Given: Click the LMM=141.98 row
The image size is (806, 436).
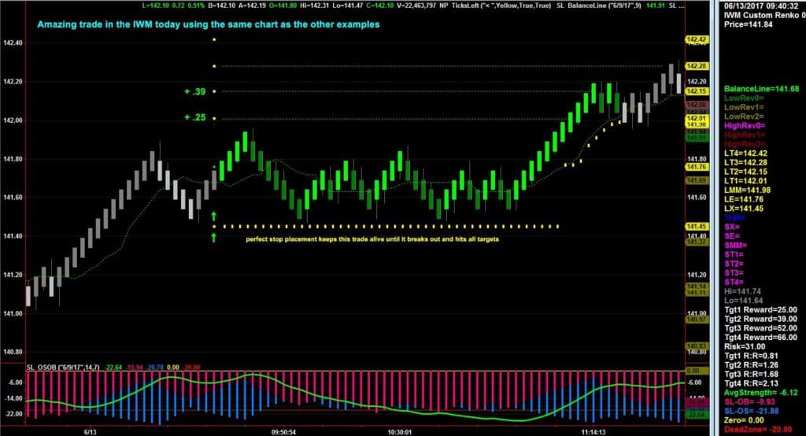Looking at the screenshot, I should (747, 190).
